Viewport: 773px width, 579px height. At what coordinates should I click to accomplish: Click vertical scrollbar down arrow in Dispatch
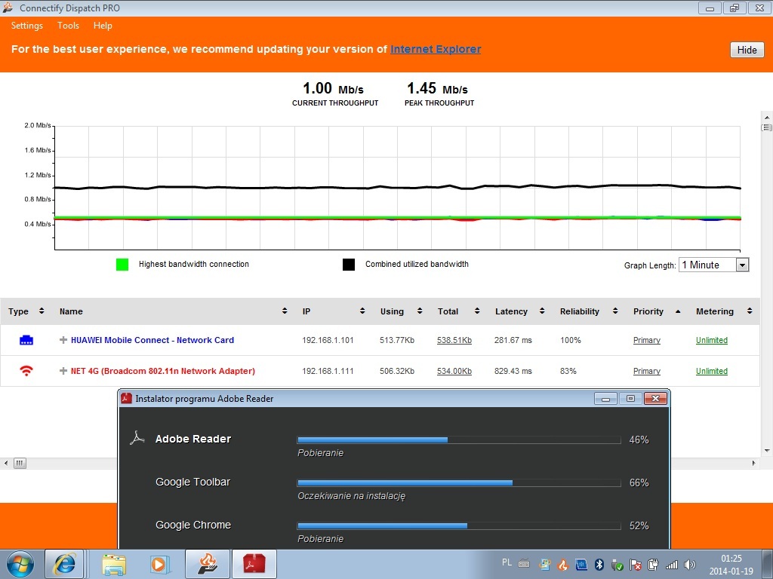click(767, 451)
